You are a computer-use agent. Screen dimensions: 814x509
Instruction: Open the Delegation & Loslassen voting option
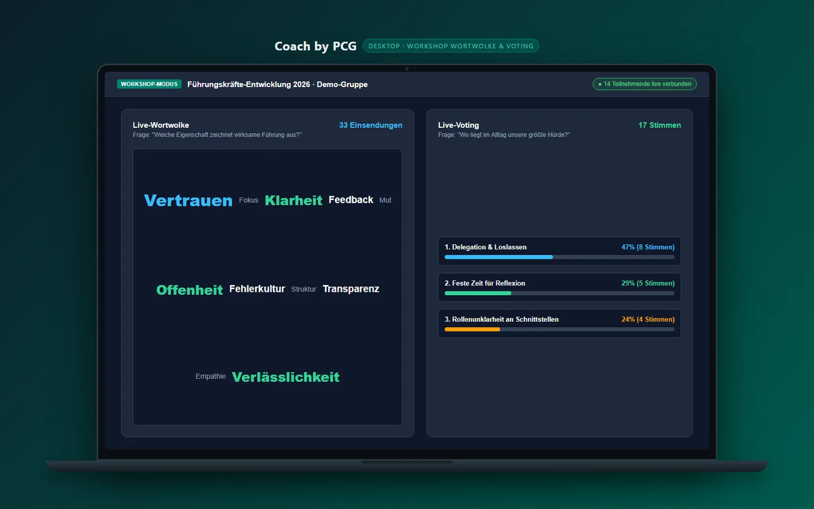click(560, 251)
